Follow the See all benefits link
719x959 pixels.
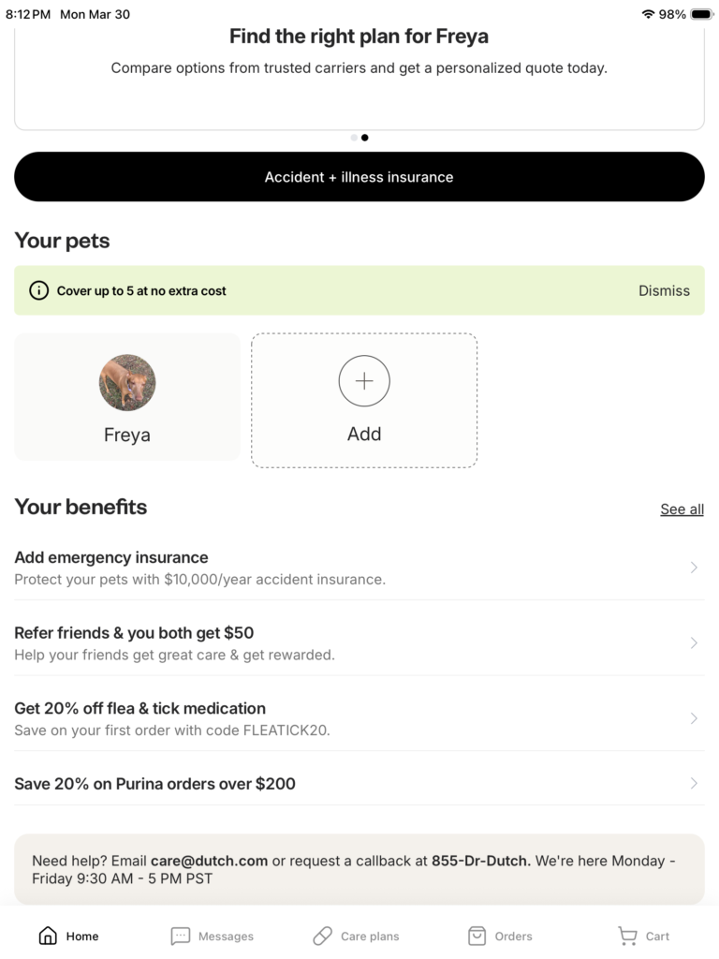[x=682, y=509]
